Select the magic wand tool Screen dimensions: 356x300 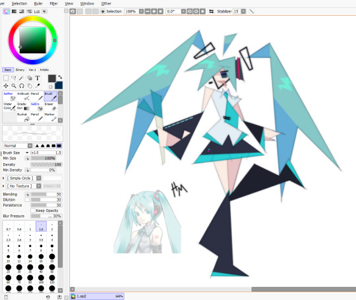tap(22, 78)
